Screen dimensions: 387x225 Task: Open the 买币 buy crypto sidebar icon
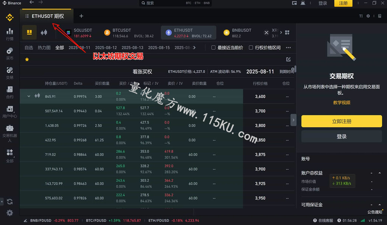[x=9, y=54]
